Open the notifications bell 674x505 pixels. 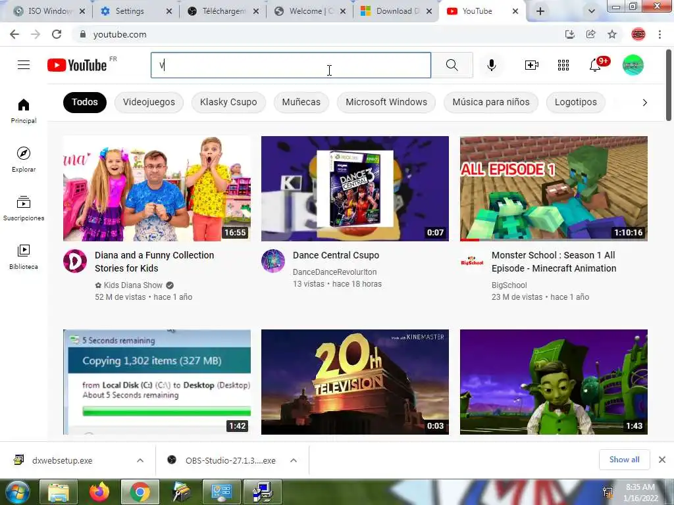click(x=595, y=65)
